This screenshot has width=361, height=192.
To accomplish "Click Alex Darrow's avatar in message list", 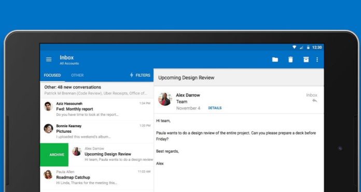I will click(77, 151).
